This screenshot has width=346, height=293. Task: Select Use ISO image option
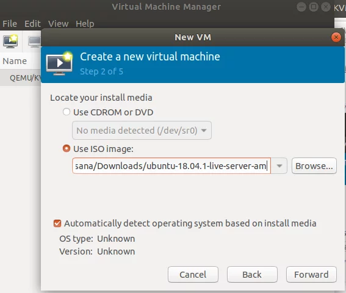[67, 148]
